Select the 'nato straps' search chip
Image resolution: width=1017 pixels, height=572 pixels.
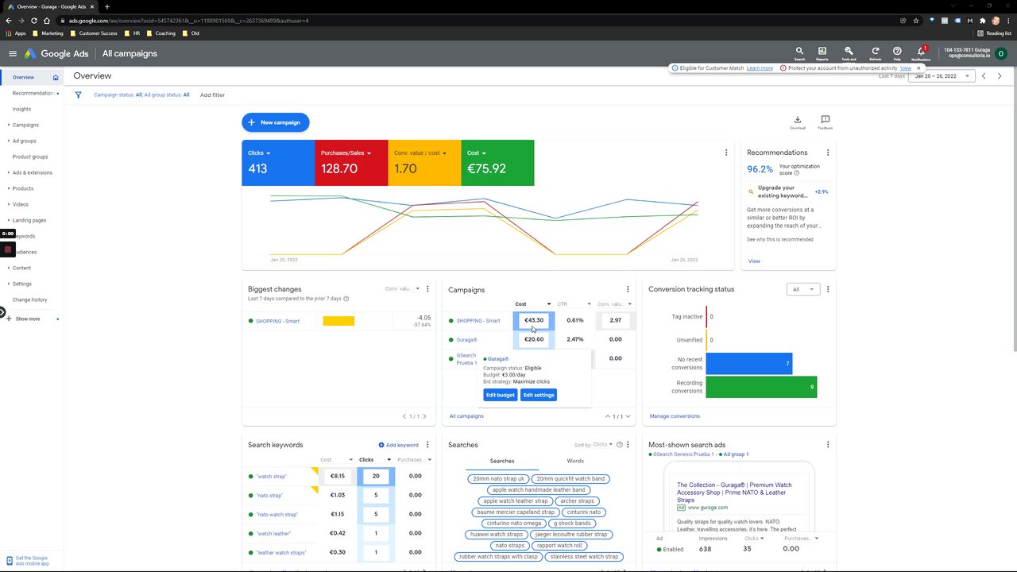[x=510, y=546]
